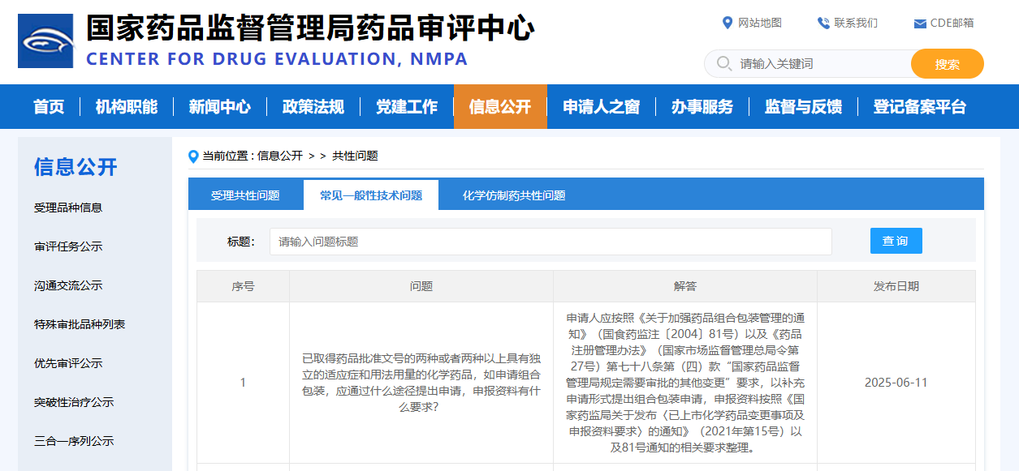Click the CENTER FOR DRUG EVALUATION, NMPA subtitle
Screen dimensions: 1019x471
pyautogui.click(x=277, y=60)
